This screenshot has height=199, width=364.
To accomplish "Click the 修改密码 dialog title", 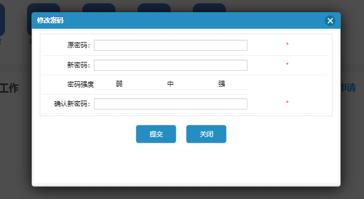I will pyautogui.click(x=50, y=20).
